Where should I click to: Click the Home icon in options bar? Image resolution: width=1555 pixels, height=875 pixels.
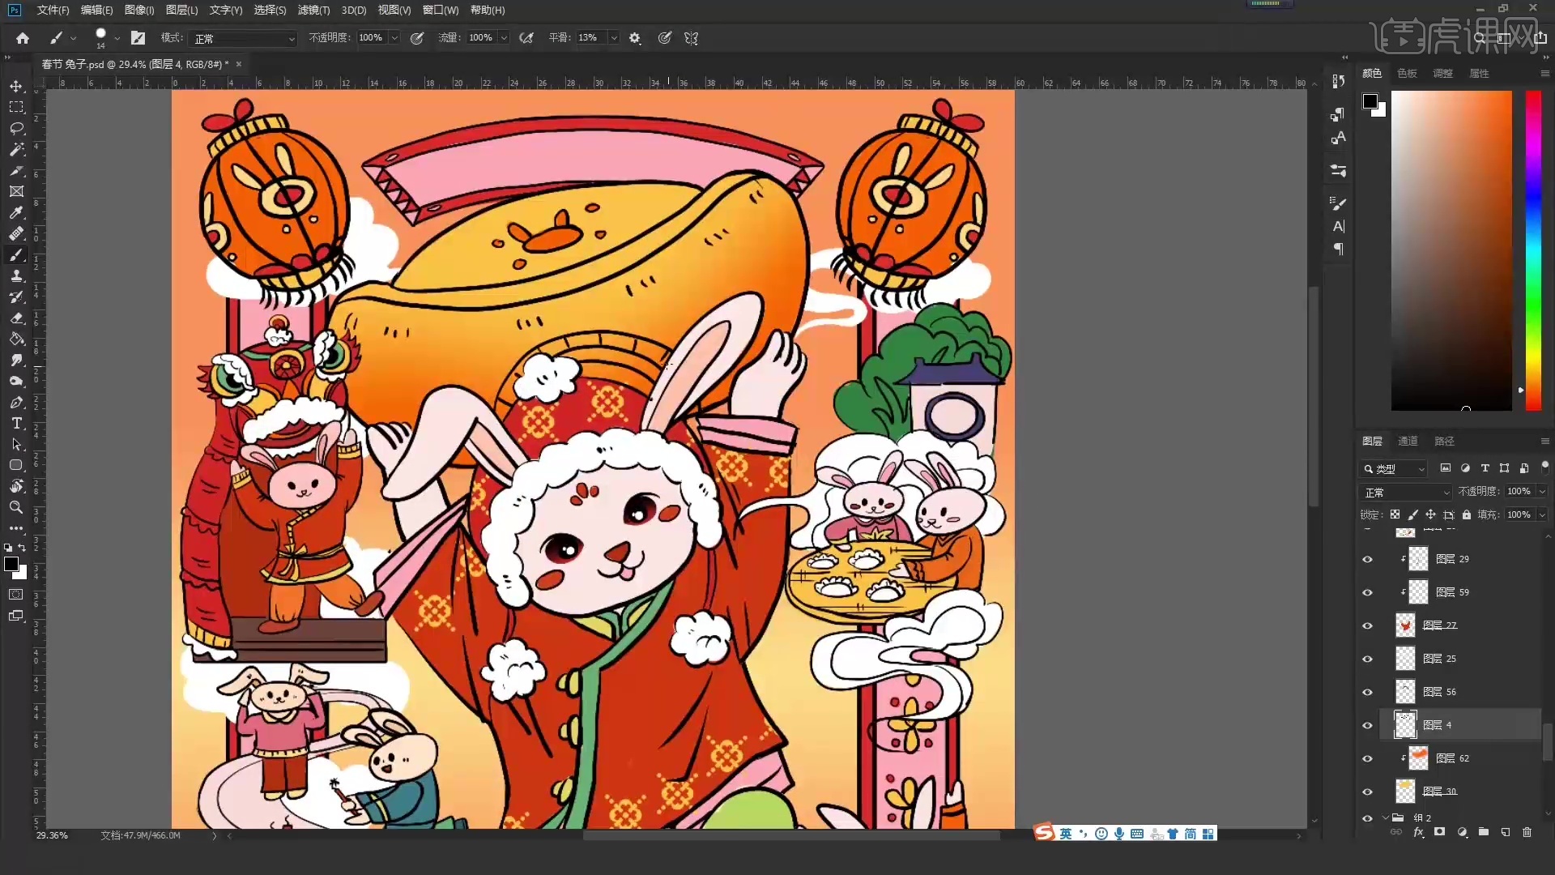[x=23, y=38]
